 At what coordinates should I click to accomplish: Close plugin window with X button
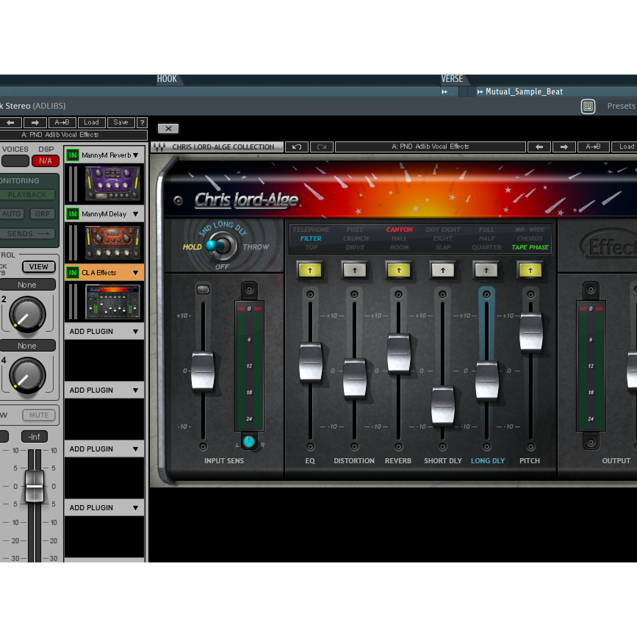(168, 129)
